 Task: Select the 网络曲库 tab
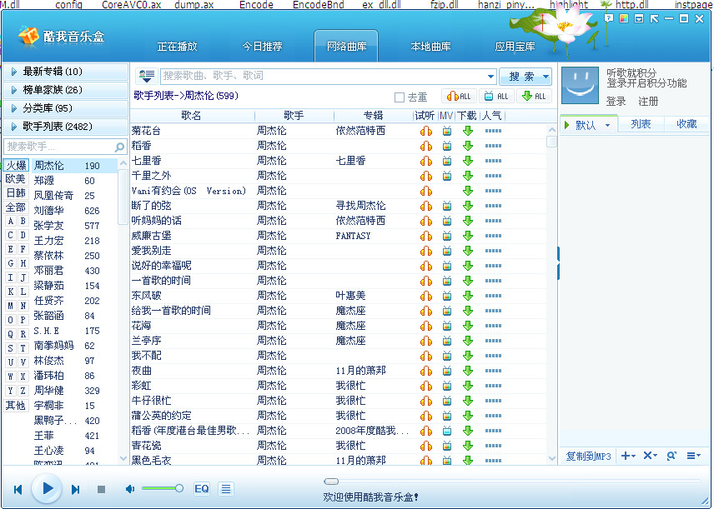(x=346, y=47)
